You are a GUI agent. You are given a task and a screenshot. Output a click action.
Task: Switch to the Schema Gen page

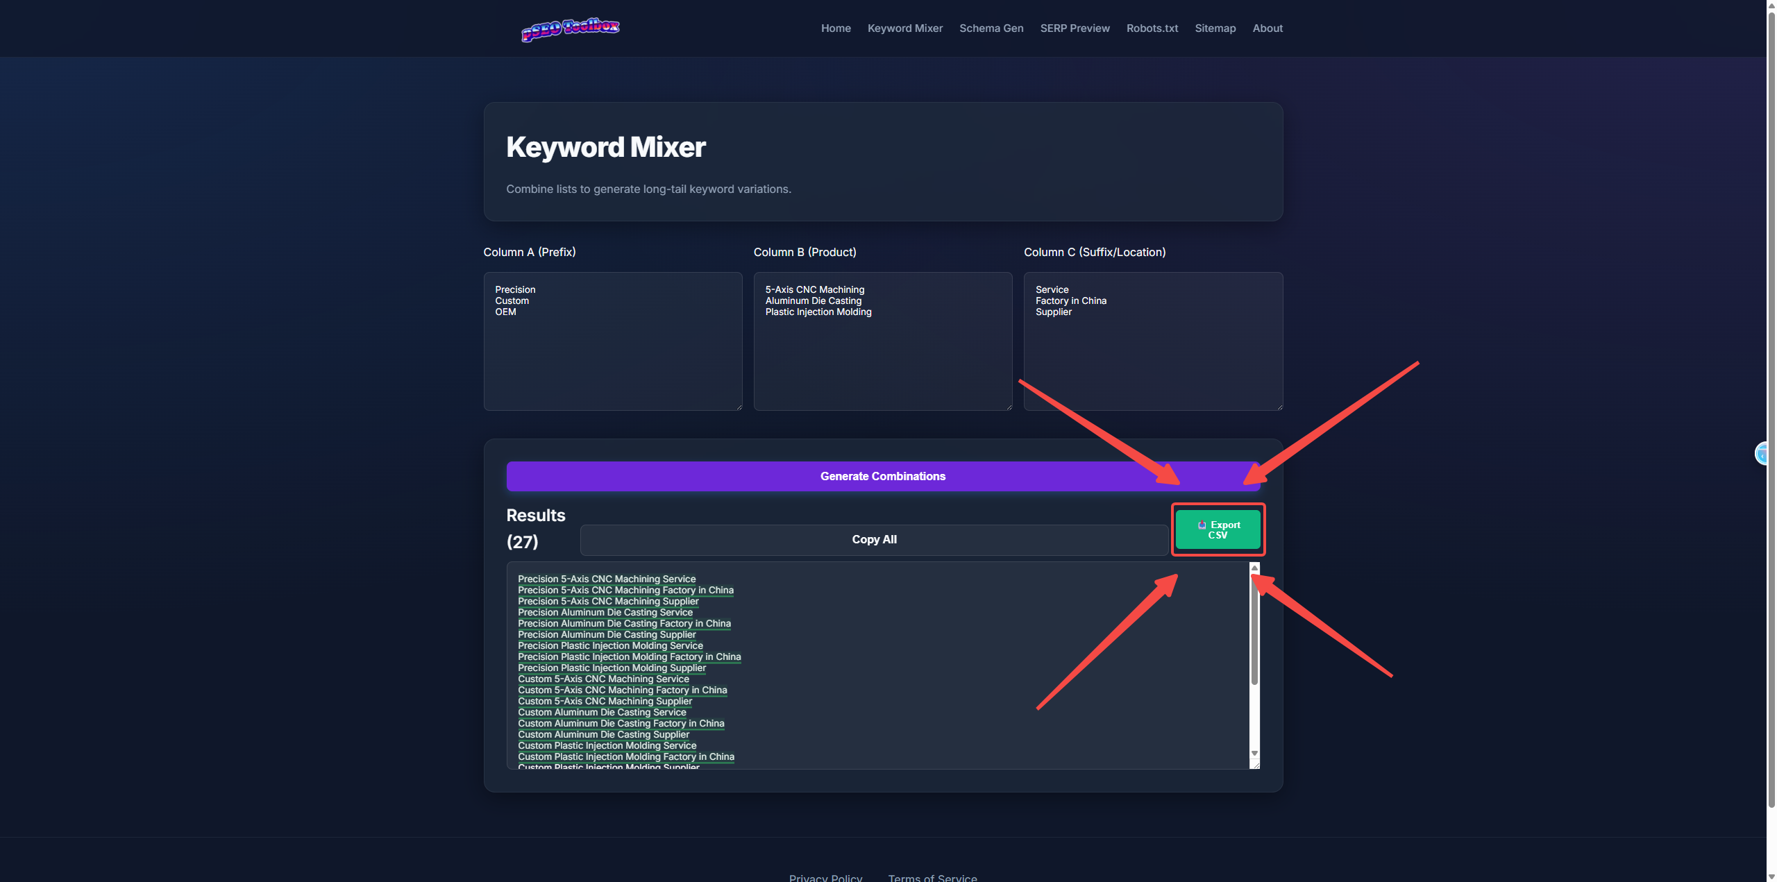point(991,28)
